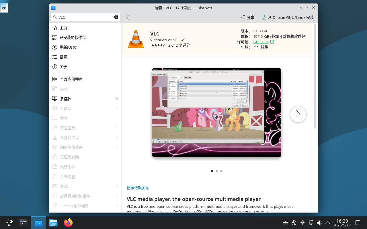
Task: Click 显示依赖关系... link
Action: tap(139, 188)
